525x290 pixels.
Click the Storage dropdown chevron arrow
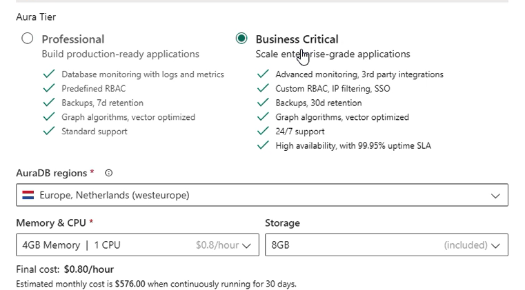[495, 246]
